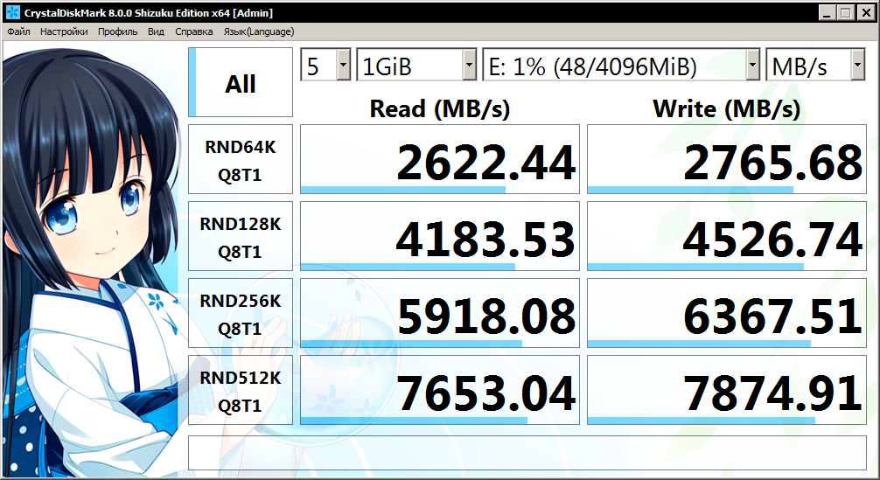Click the CrystalDiskMark title bar app icon
The width and height of the screenshot is (880, 480).
(11, 11)
